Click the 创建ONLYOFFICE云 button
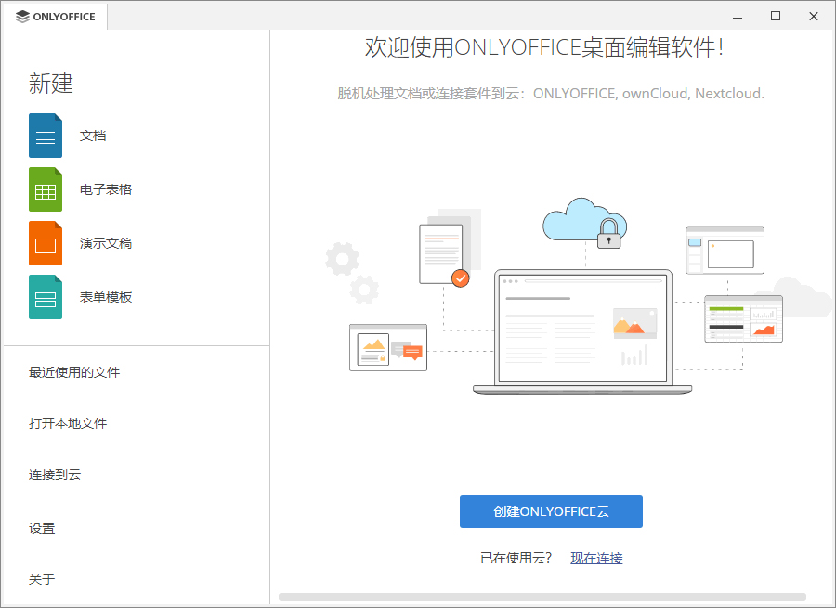 click(551, 511)
